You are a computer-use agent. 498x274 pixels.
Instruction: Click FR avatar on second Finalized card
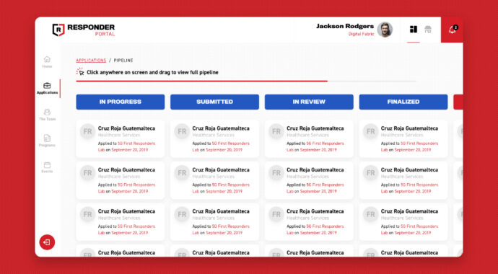pyautogui.click(x=371, y=173)
